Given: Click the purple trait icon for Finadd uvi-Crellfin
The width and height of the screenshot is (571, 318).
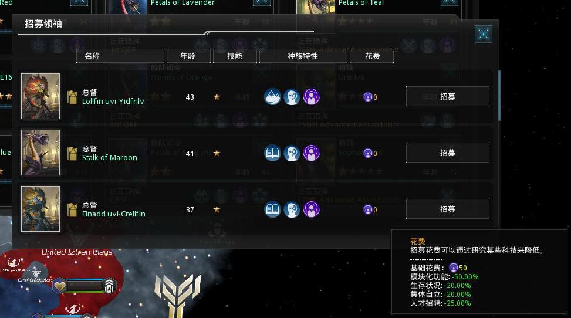Looking at the screenshot, I should 312,209.
